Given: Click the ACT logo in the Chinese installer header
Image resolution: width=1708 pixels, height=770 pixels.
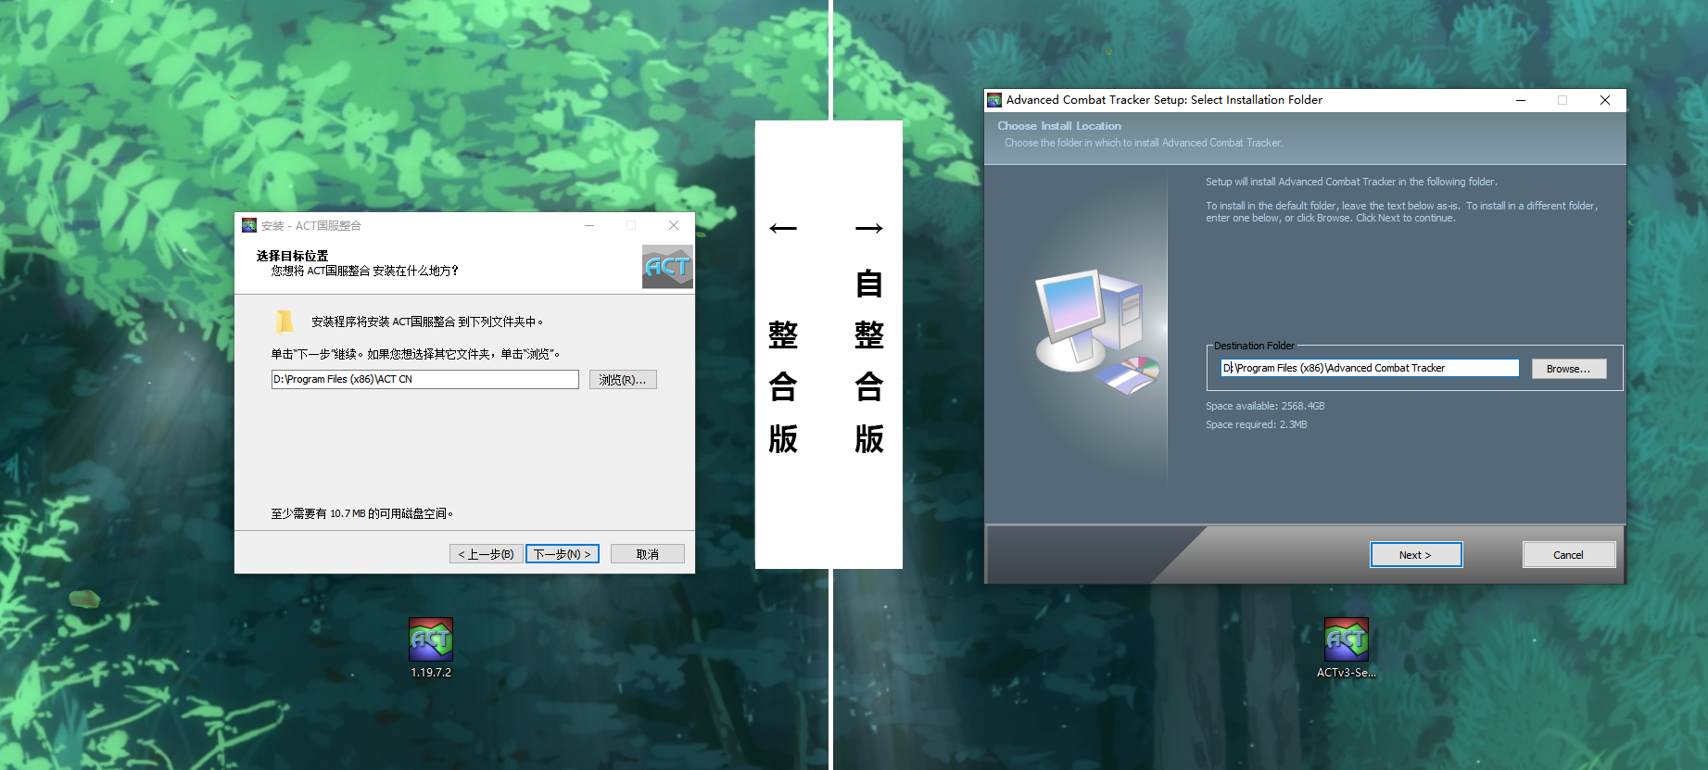Looking at the screenshot, I should 667,267.
